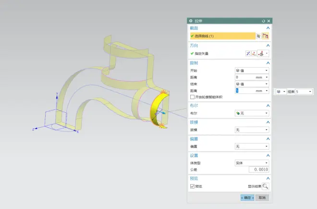Click the 显示结果 magnifier icon
The height and width of the screenshot is (209, 317).
(265, 186)
